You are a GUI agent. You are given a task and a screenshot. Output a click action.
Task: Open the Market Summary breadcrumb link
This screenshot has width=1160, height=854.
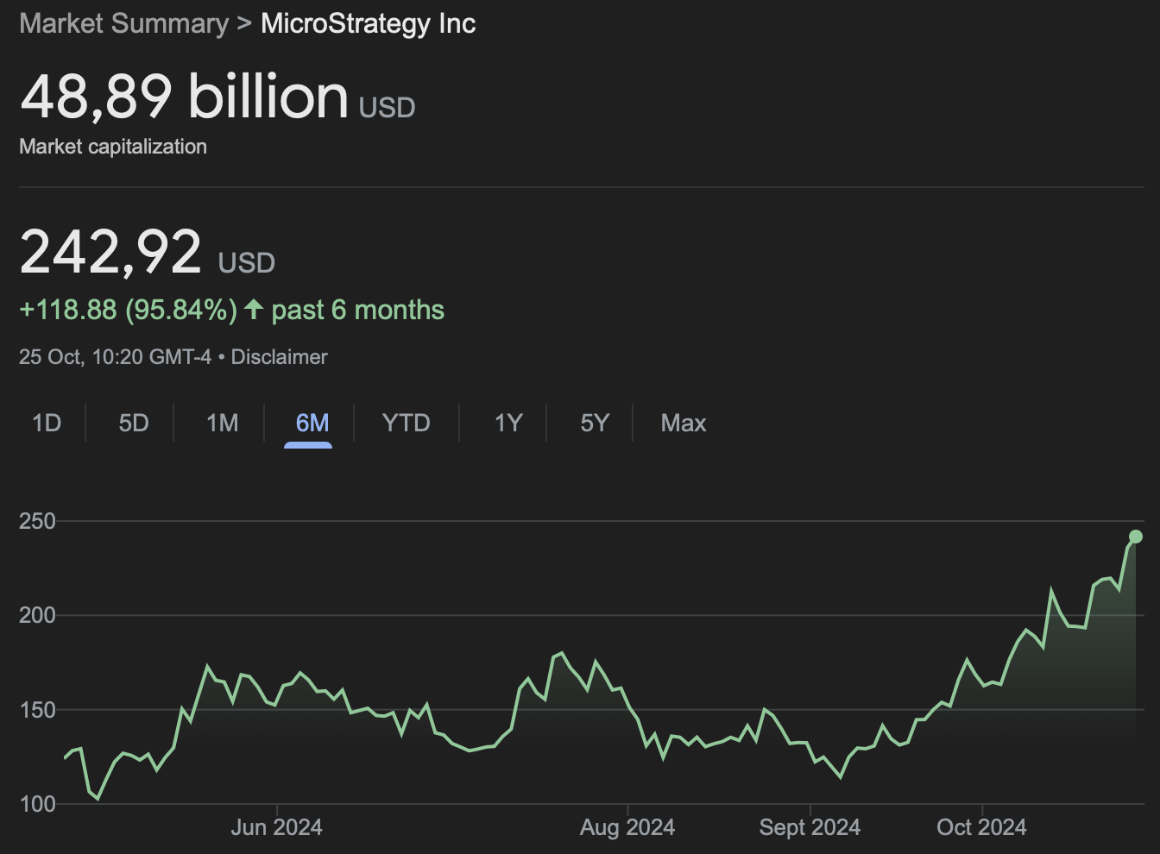click(x=124, y=23)
